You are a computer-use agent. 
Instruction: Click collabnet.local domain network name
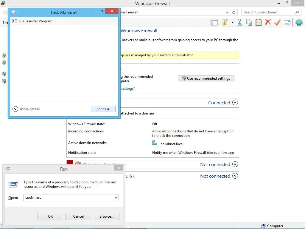172,144
